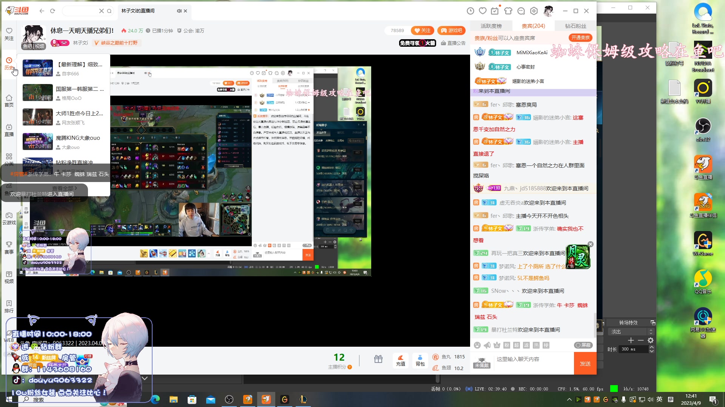Click the orange 发送 send button
Screen dimensions: 725x407
point(585,363)
